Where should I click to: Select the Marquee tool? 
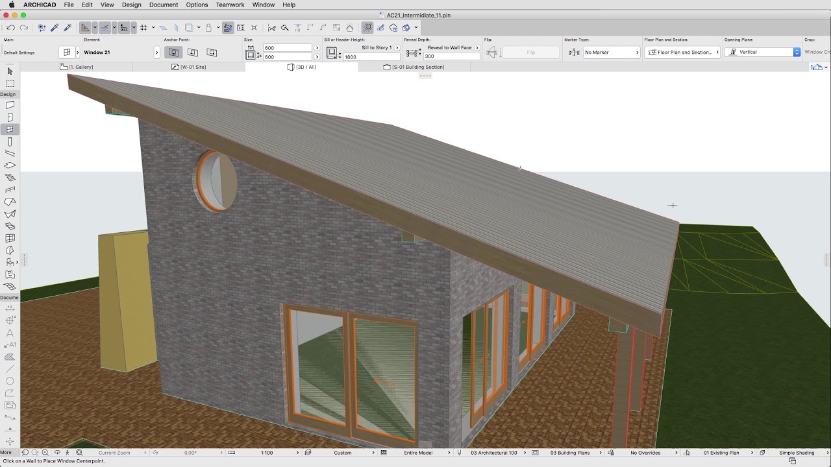[10, 84]
